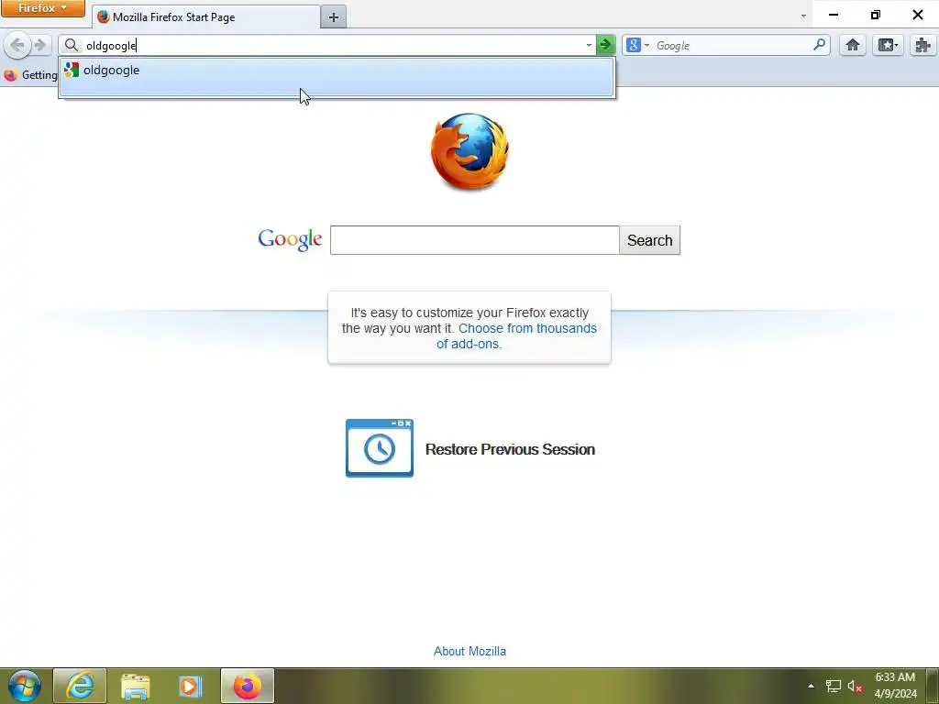Click the toolbar search magnifier icon
Image resolution: width=939 pixels, height=704 pixels.
click(x=819, y=44)
